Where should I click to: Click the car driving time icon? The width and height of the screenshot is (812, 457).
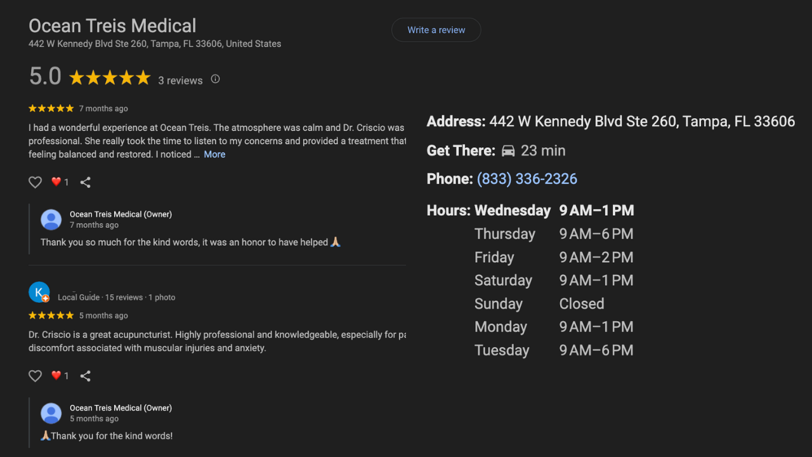(508, 151)
